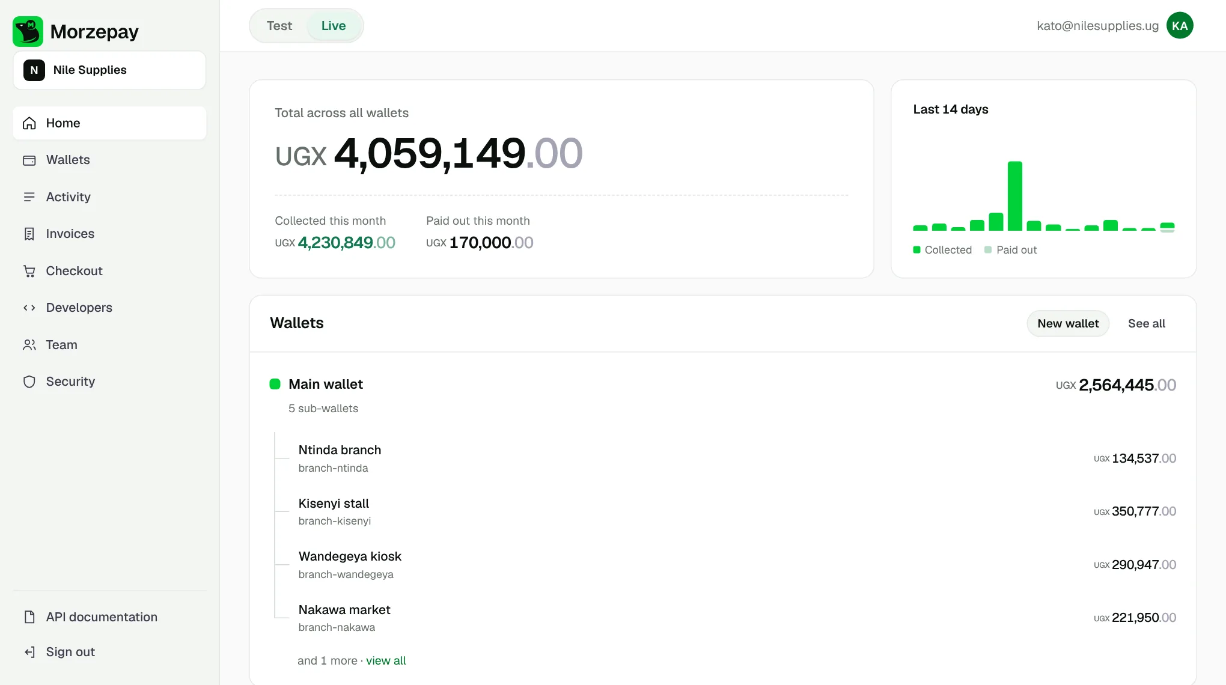Open the Main wallet row
1226x685 pixels.
pos(722,395)
